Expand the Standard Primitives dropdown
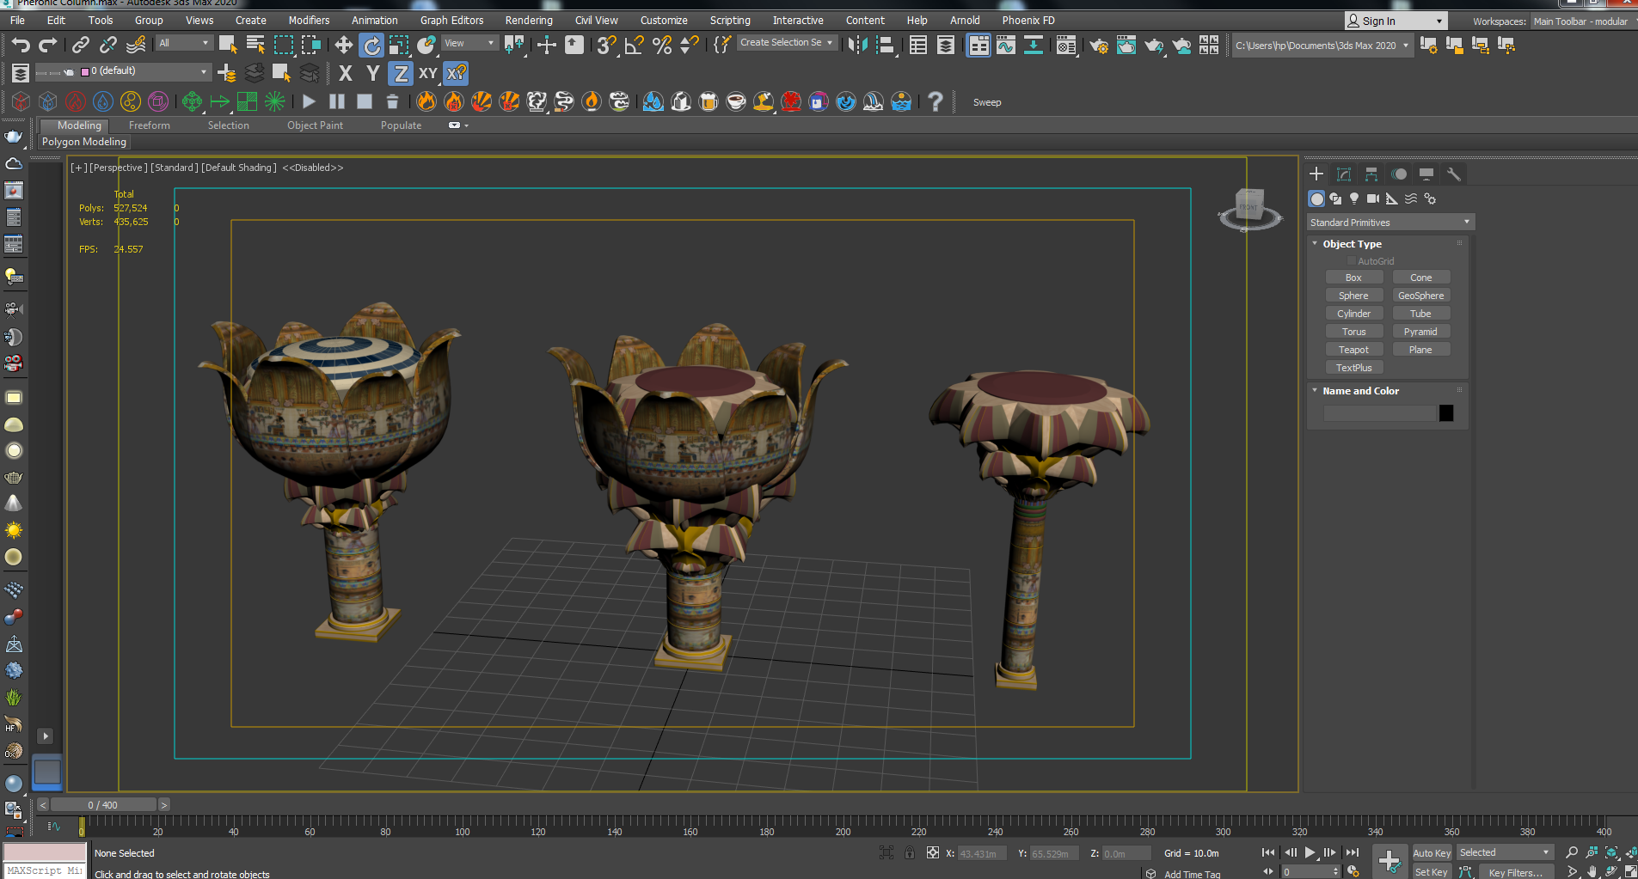 tap(1390, 223)
